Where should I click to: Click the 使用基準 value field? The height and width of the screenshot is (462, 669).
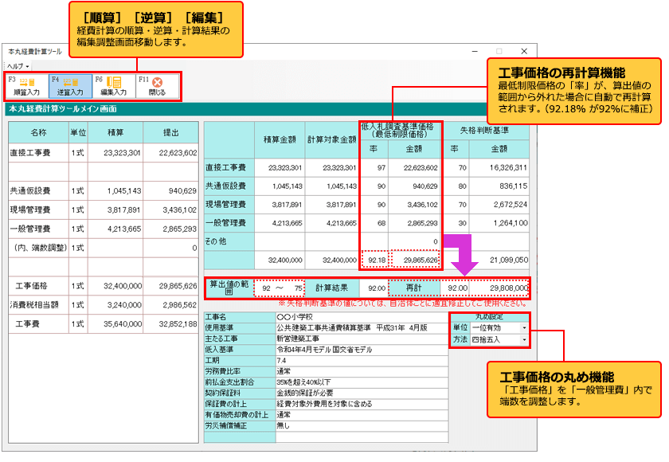point(358,327)
